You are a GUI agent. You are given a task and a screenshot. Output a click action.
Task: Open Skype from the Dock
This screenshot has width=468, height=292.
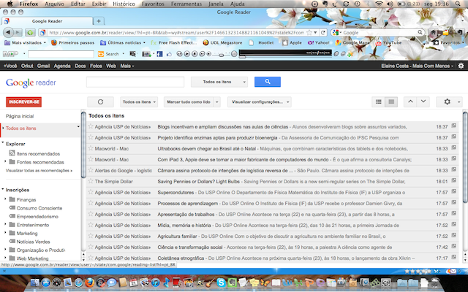(221, 283)
